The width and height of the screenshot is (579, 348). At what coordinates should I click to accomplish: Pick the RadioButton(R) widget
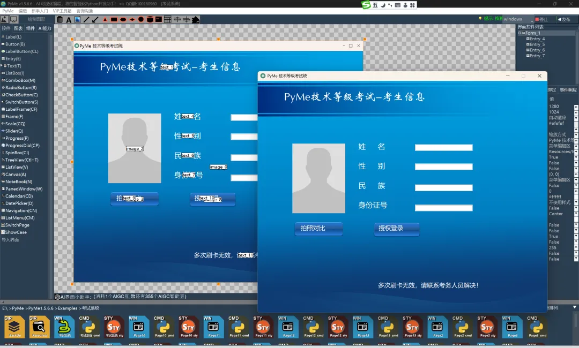point(19,87)
